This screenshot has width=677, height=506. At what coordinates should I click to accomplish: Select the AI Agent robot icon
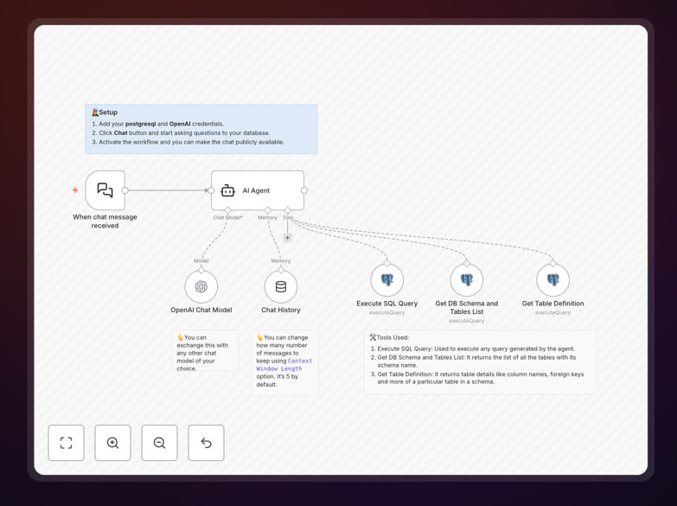point(227,190)
